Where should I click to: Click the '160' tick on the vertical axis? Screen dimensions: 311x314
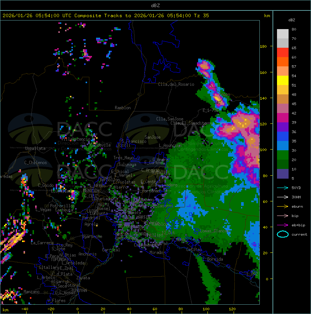[x=263, y=72]
